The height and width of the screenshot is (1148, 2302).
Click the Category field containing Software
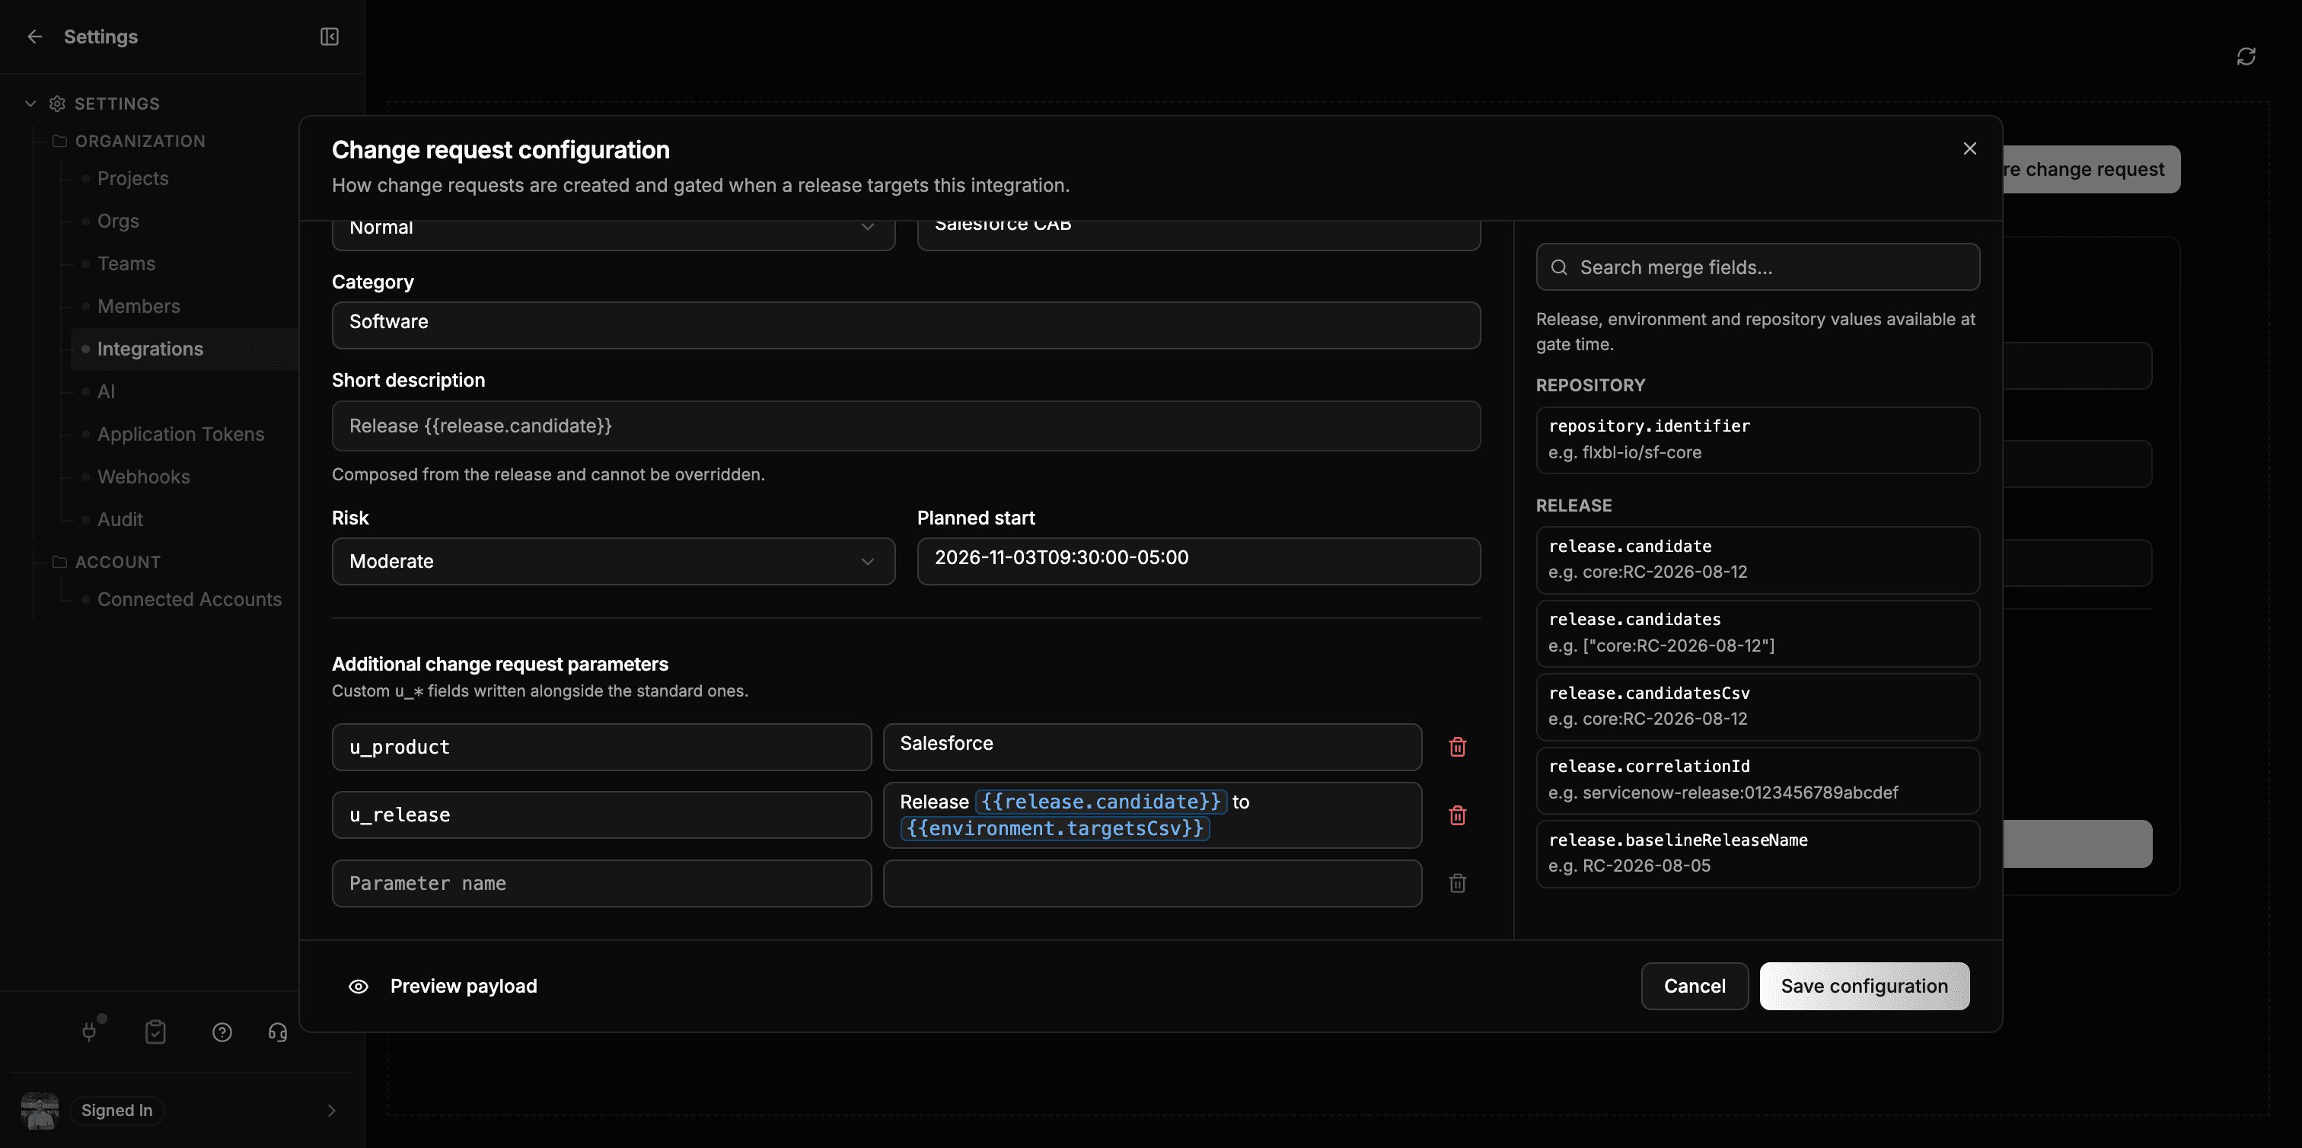(x=906, y=325)
